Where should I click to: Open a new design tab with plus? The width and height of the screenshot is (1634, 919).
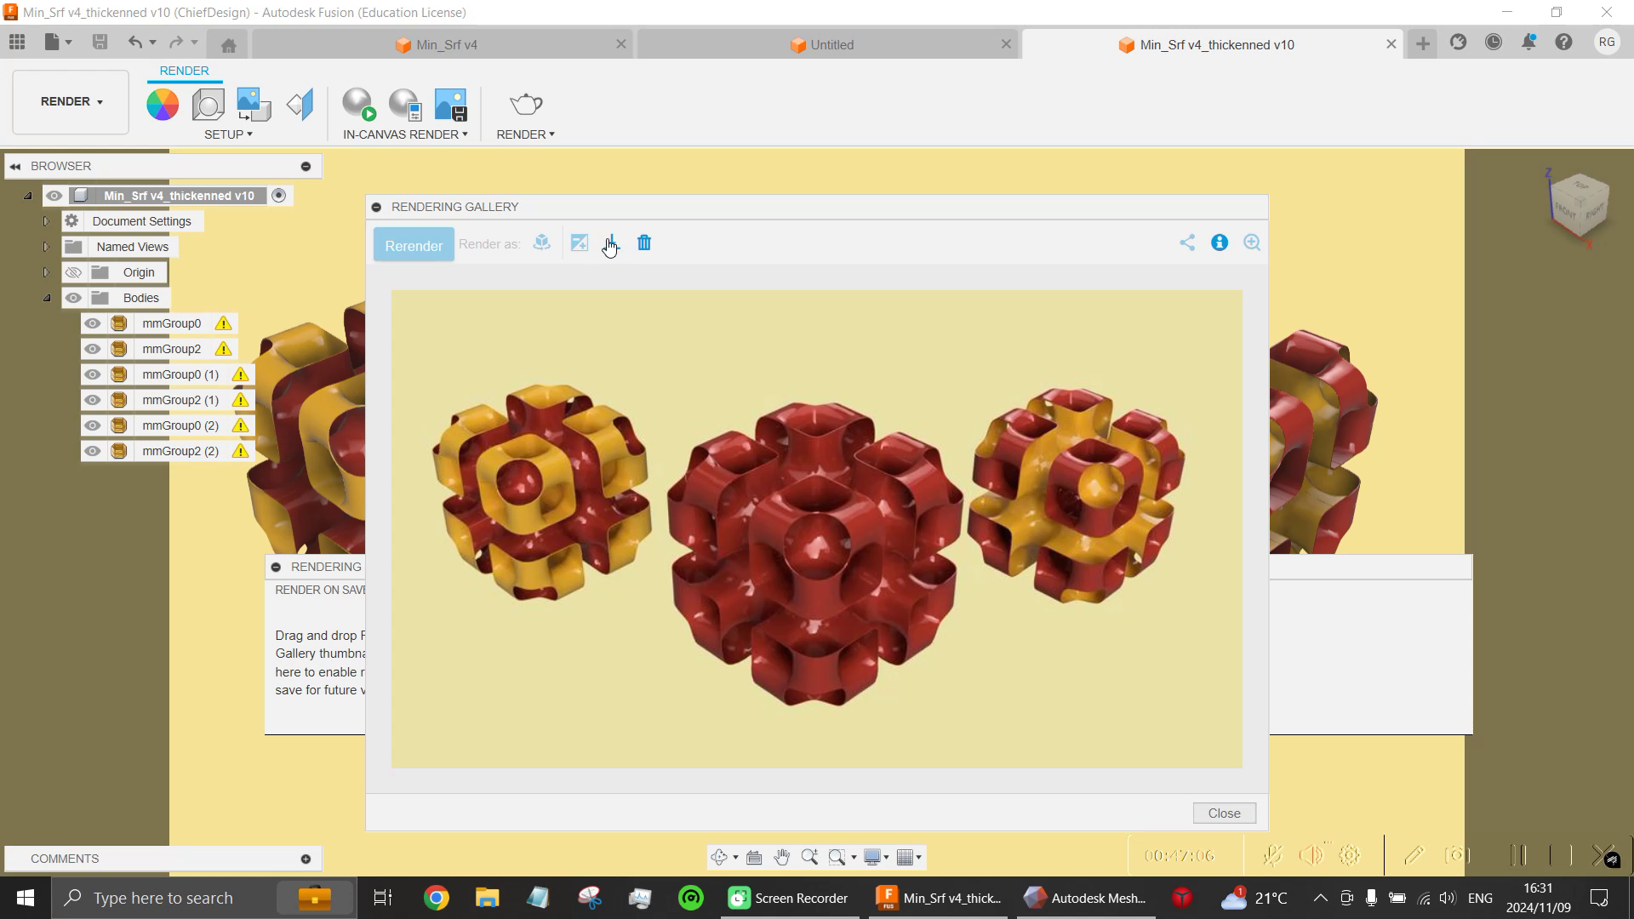[1423, 43]
